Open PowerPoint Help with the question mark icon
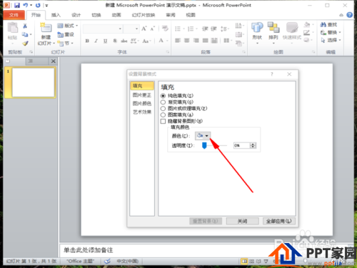357x268 pixels. [x=349, y=15]
